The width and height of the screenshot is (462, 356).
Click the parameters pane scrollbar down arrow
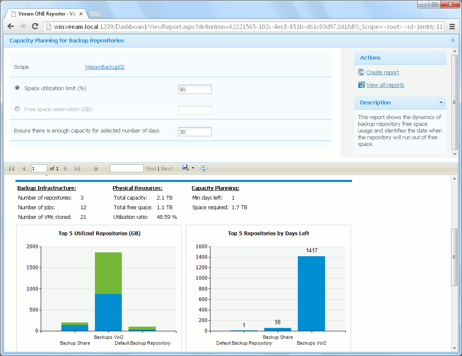point(455,154)
